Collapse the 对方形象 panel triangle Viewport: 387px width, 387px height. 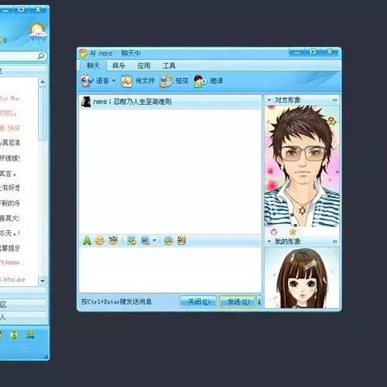pos(269,100)
